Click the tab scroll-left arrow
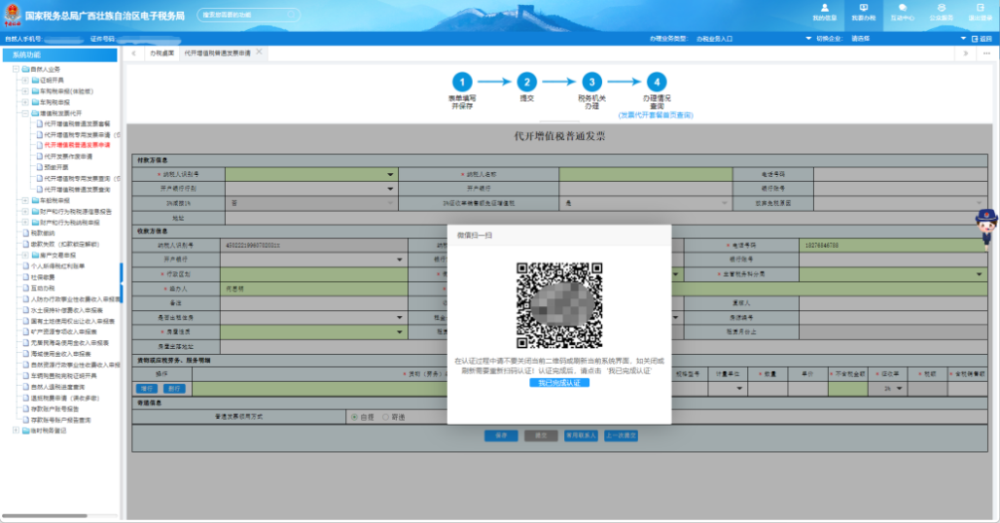Viewport: 1000px width, 523px height. pos(134,53)
